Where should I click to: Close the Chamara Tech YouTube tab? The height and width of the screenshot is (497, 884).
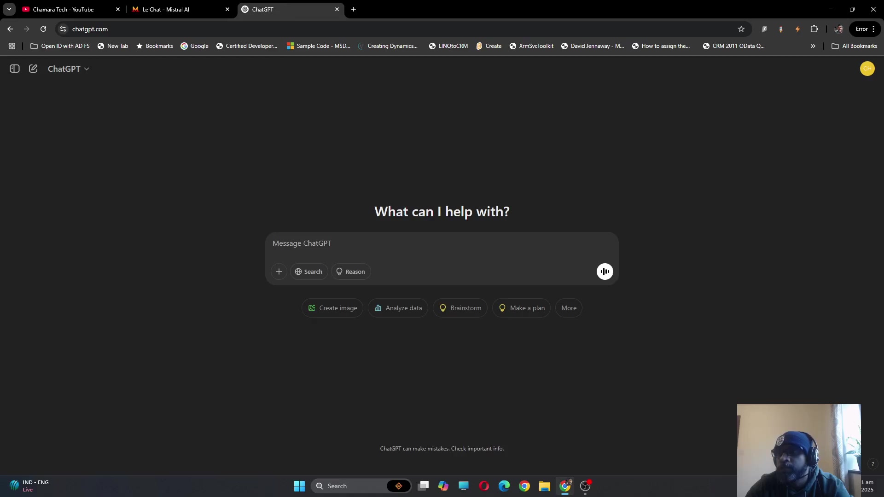coord(117,9)
